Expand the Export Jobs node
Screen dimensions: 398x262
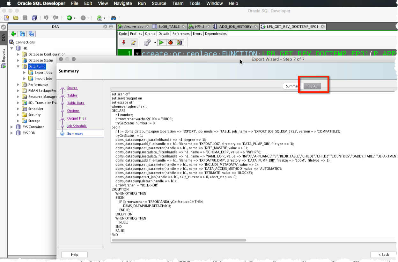[25, 73]
